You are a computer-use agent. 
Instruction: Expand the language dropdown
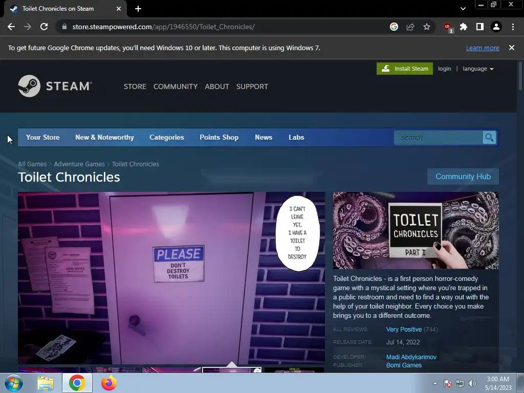[x=478, y=69]
